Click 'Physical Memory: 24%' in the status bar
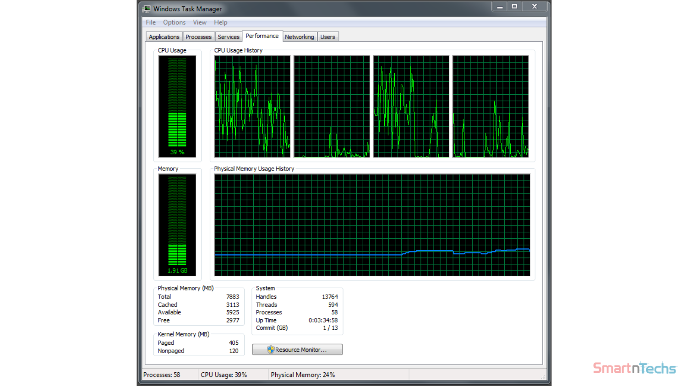The height and width of the screenshot is (386, 687). [303, 375]
